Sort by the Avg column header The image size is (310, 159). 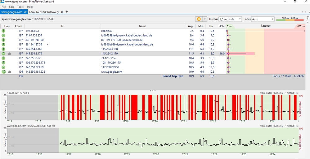(x=191, y=26)
